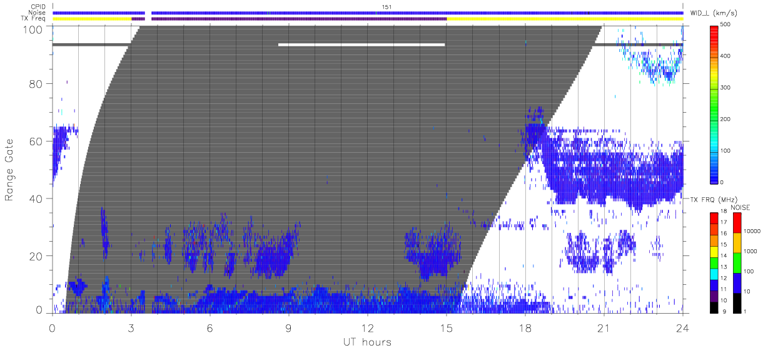Viewport: 768px width, 355px height.
Task: Click the TX Freq row label
Action: click(34, 19)
